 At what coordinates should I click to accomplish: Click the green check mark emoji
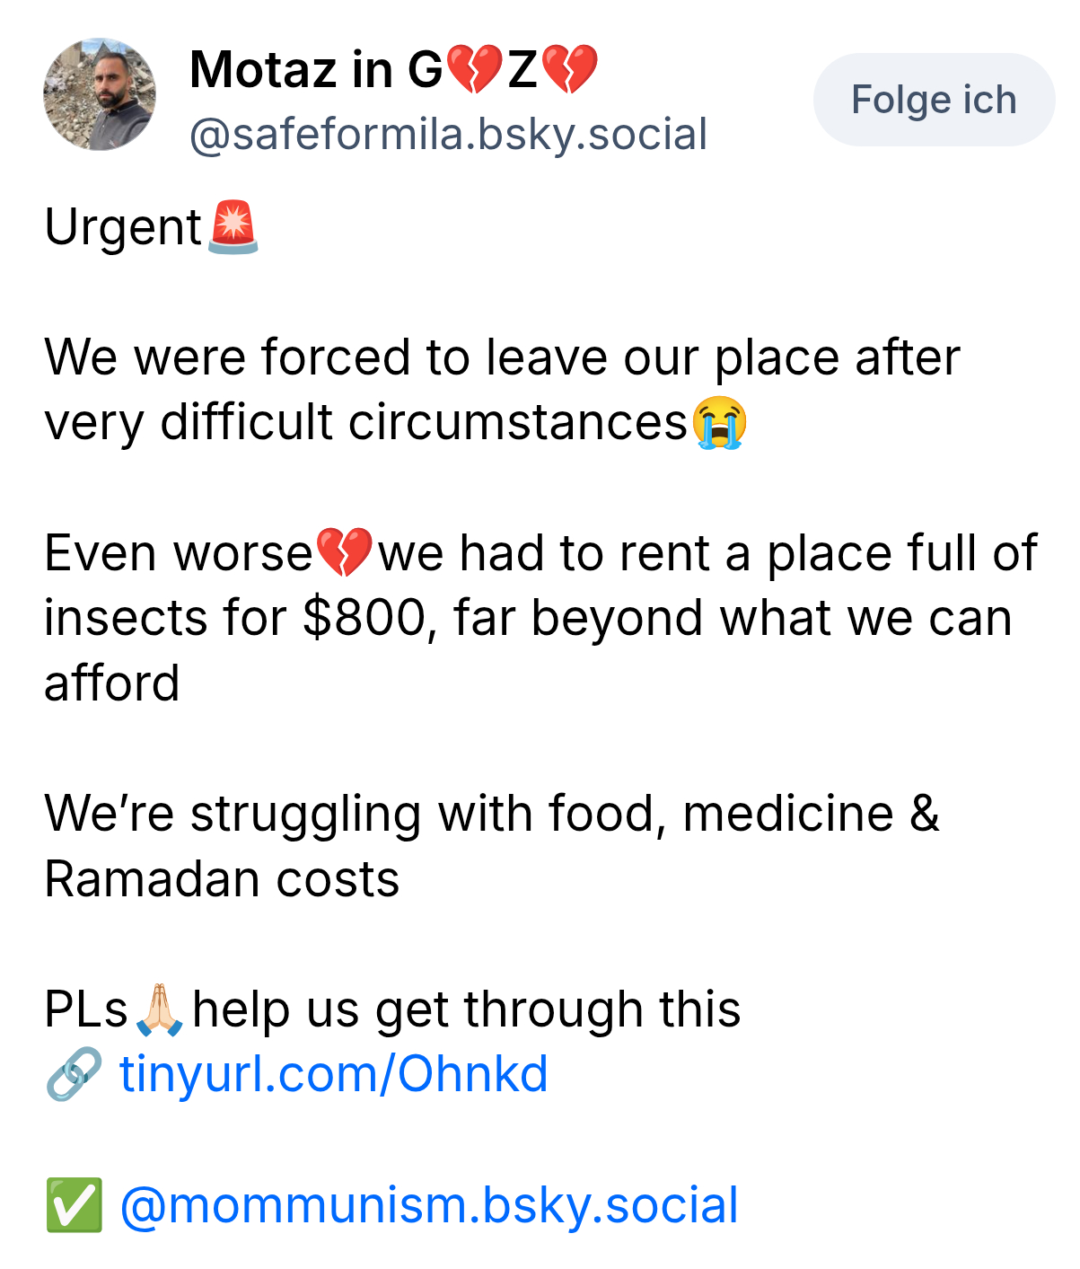(74, 1205)
